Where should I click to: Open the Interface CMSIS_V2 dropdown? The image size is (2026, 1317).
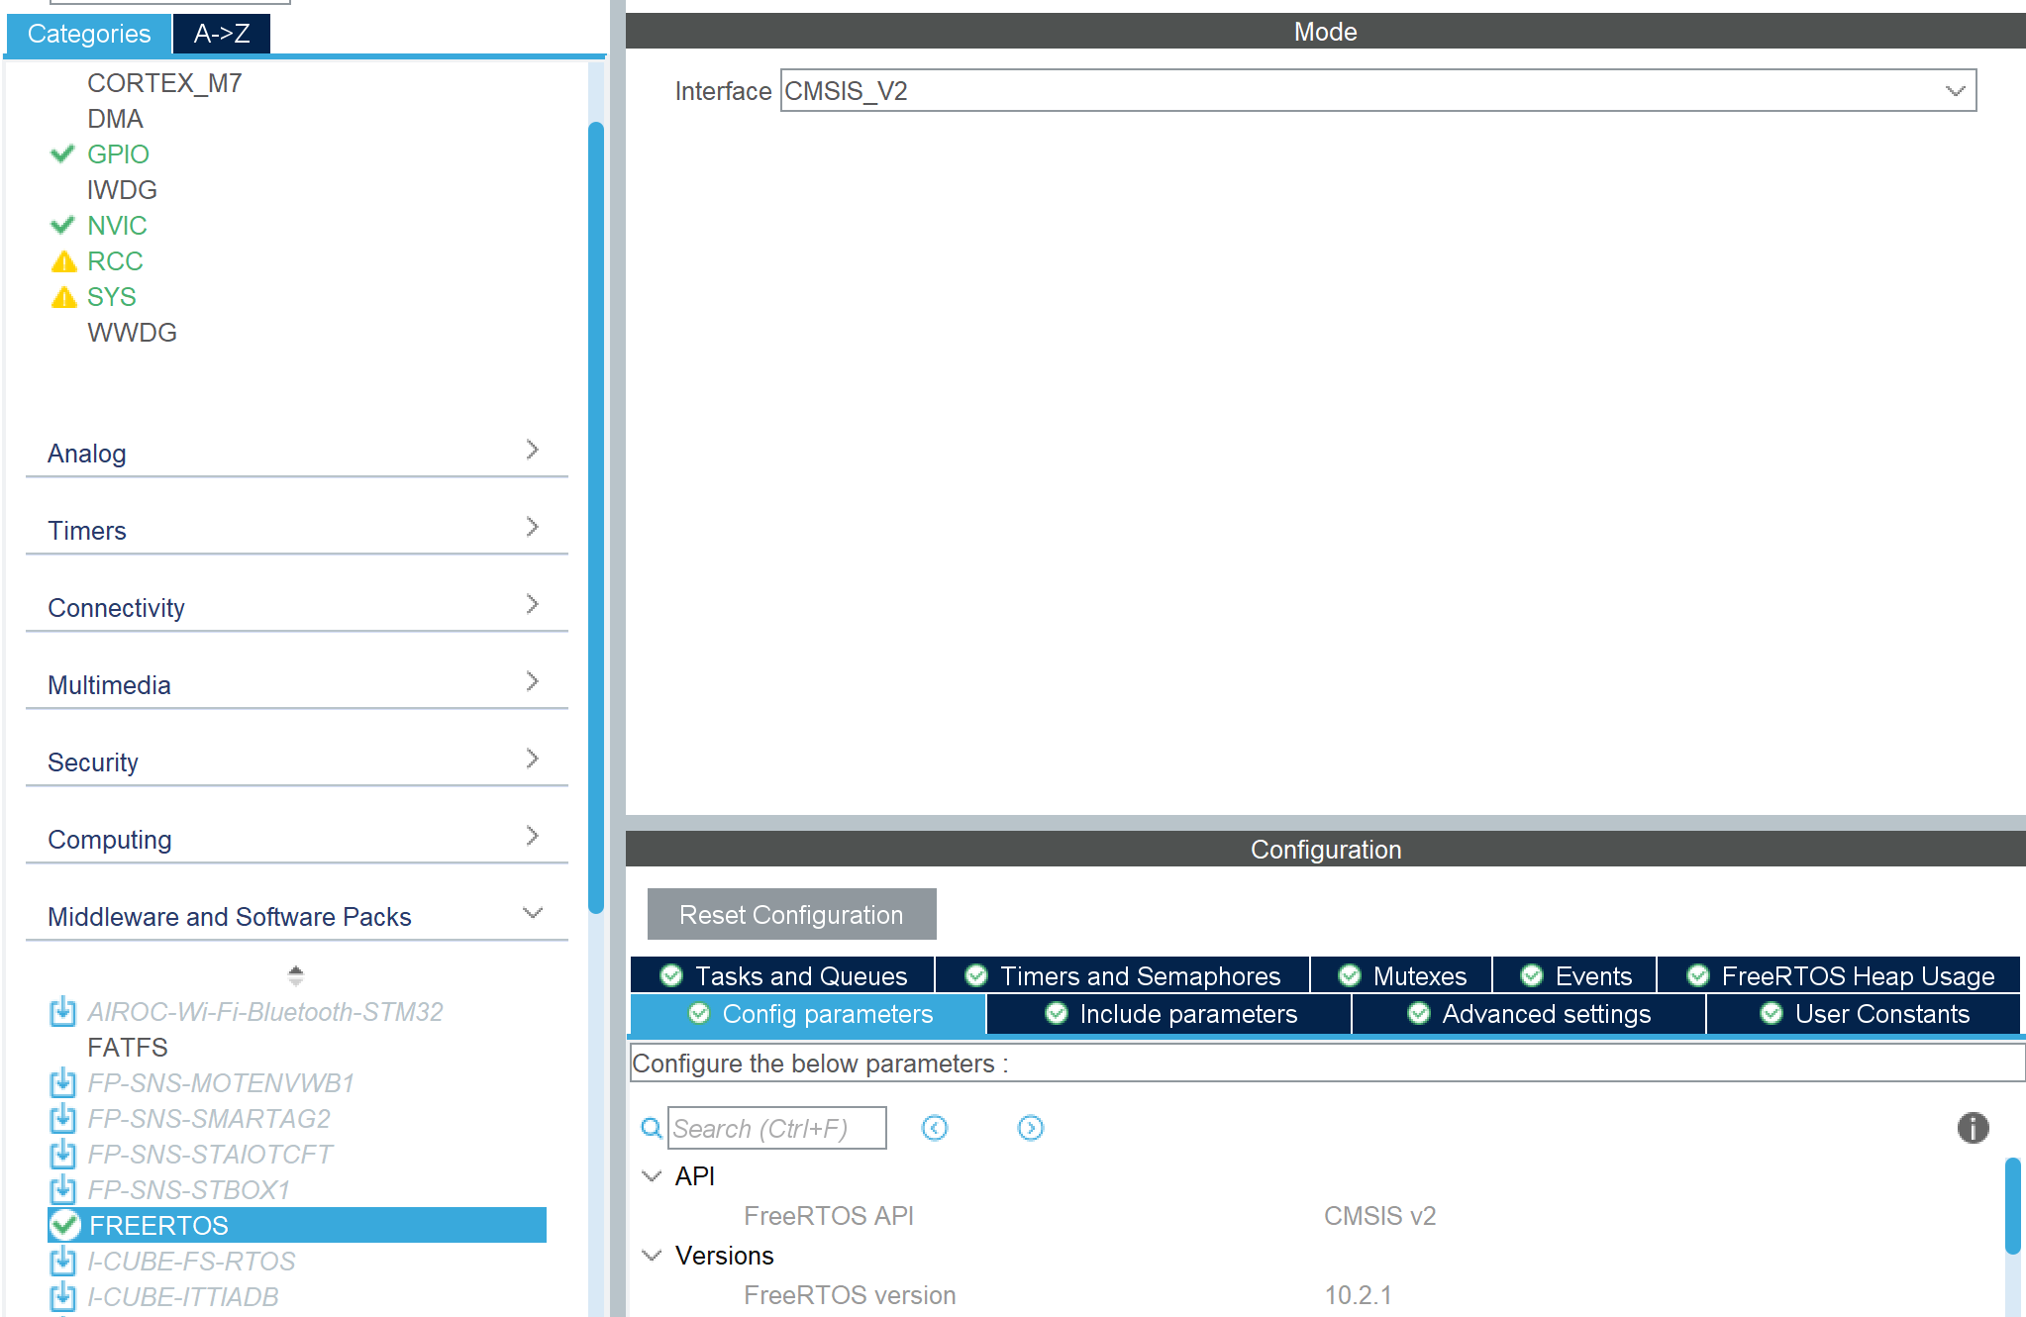point(1954,91)
